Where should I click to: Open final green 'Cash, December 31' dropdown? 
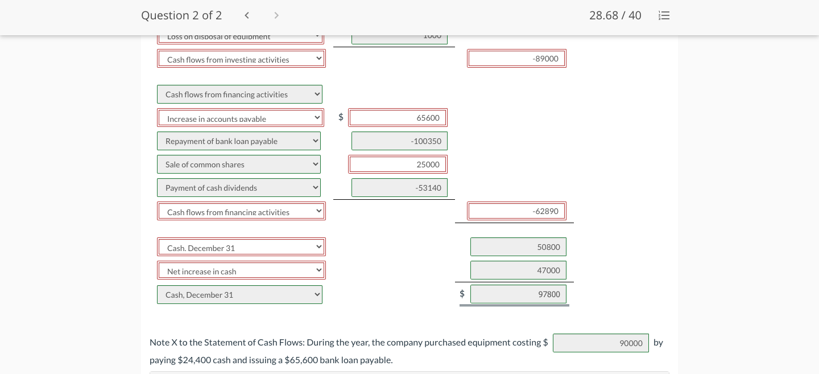pyautogui.click(x=239, y=294)
